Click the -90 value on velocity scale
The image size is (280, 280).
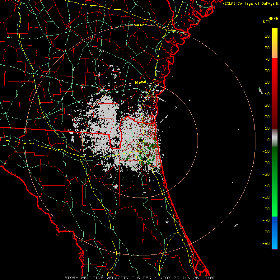(x=266, y=244)
